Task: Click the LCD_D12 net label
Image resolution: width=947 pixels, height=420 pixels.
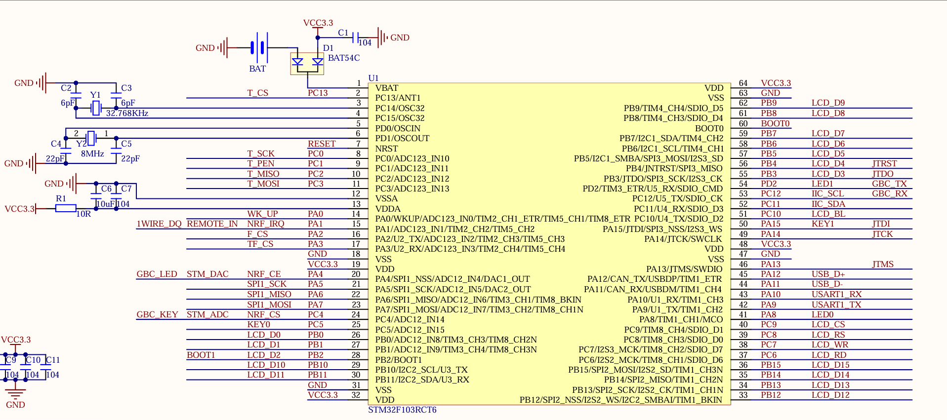Action: (x=831, y=395)
